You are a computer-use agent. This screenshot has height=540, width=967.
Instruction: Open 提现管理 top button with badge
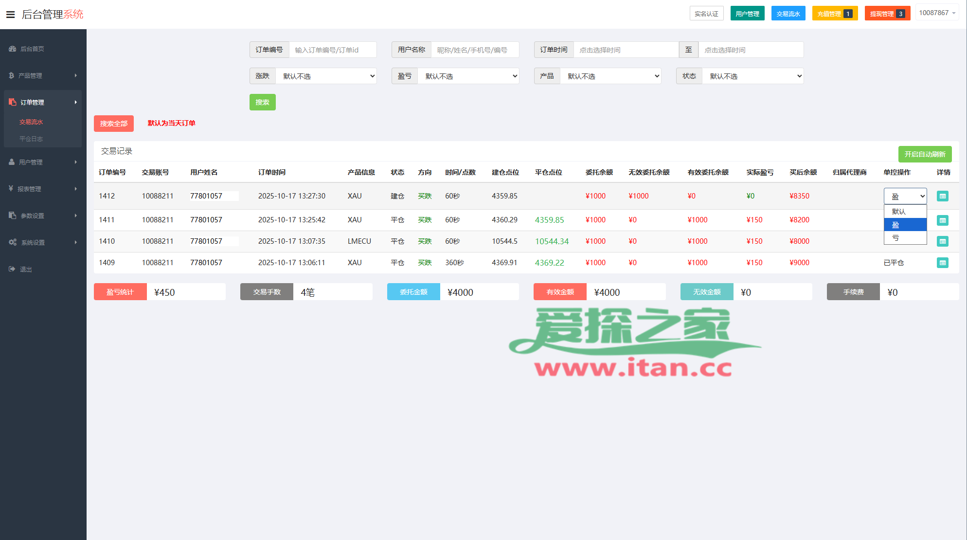[887, 14]
